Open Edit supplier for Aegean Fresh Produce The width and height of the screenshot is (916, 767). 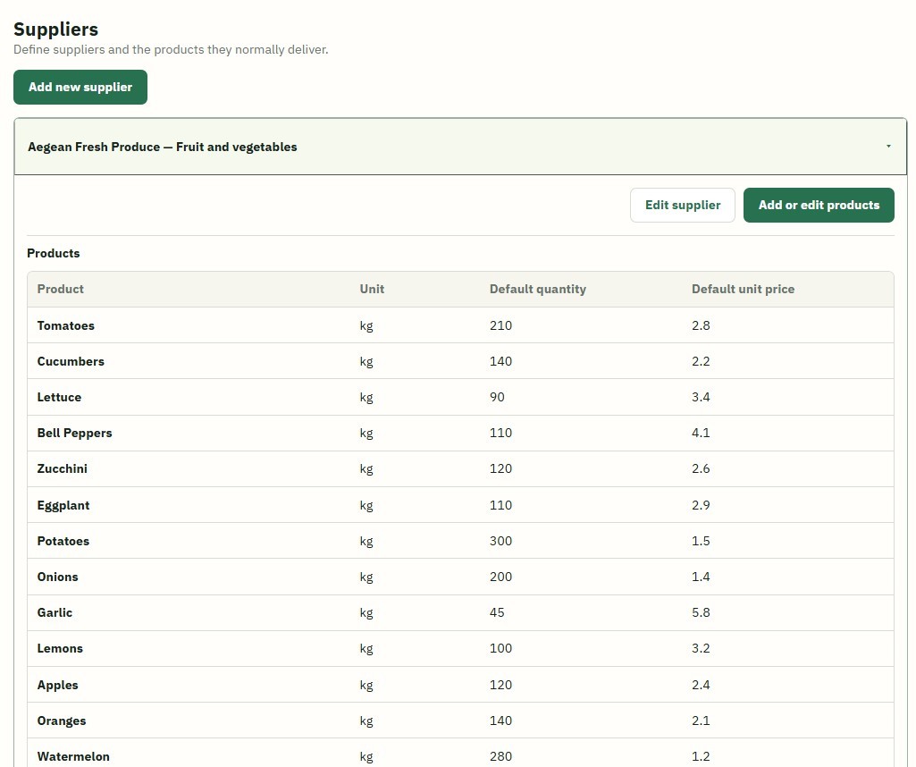click(x=683, y=205)
